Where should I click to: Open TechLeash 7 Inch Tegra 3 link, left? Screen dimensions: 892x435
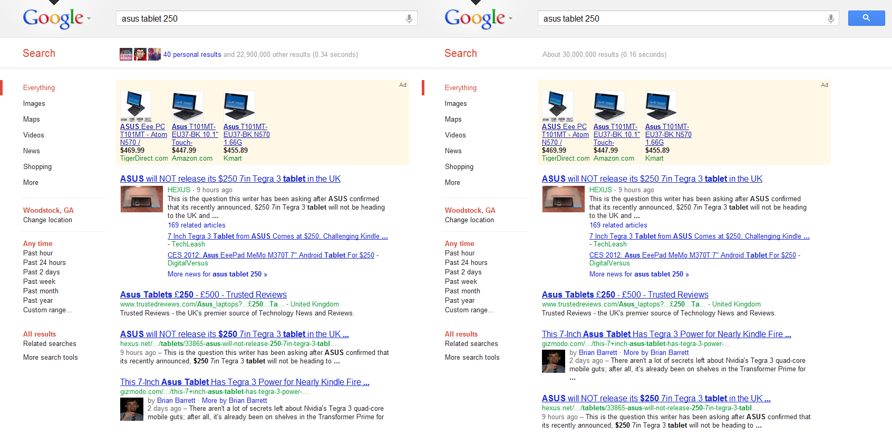[x=278, y=236]
